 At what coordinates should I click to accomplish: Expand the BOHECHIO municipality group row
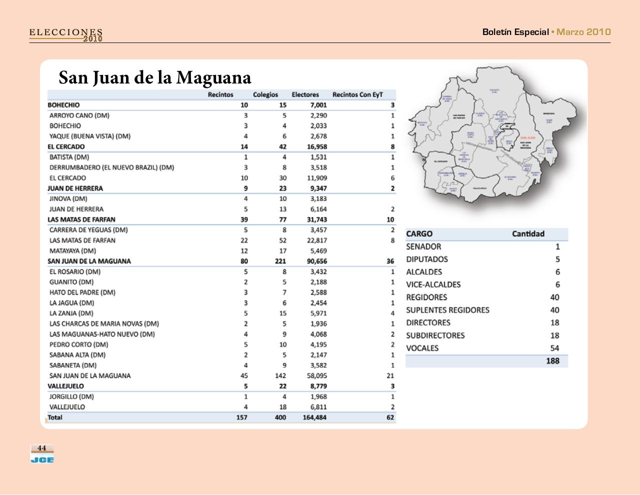64,105
